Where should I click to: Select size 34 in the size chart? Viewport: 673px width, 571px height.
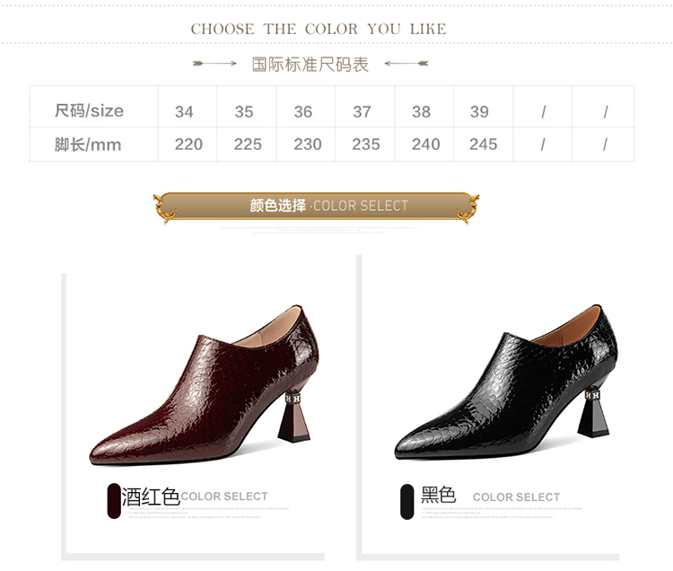(184, 112)
